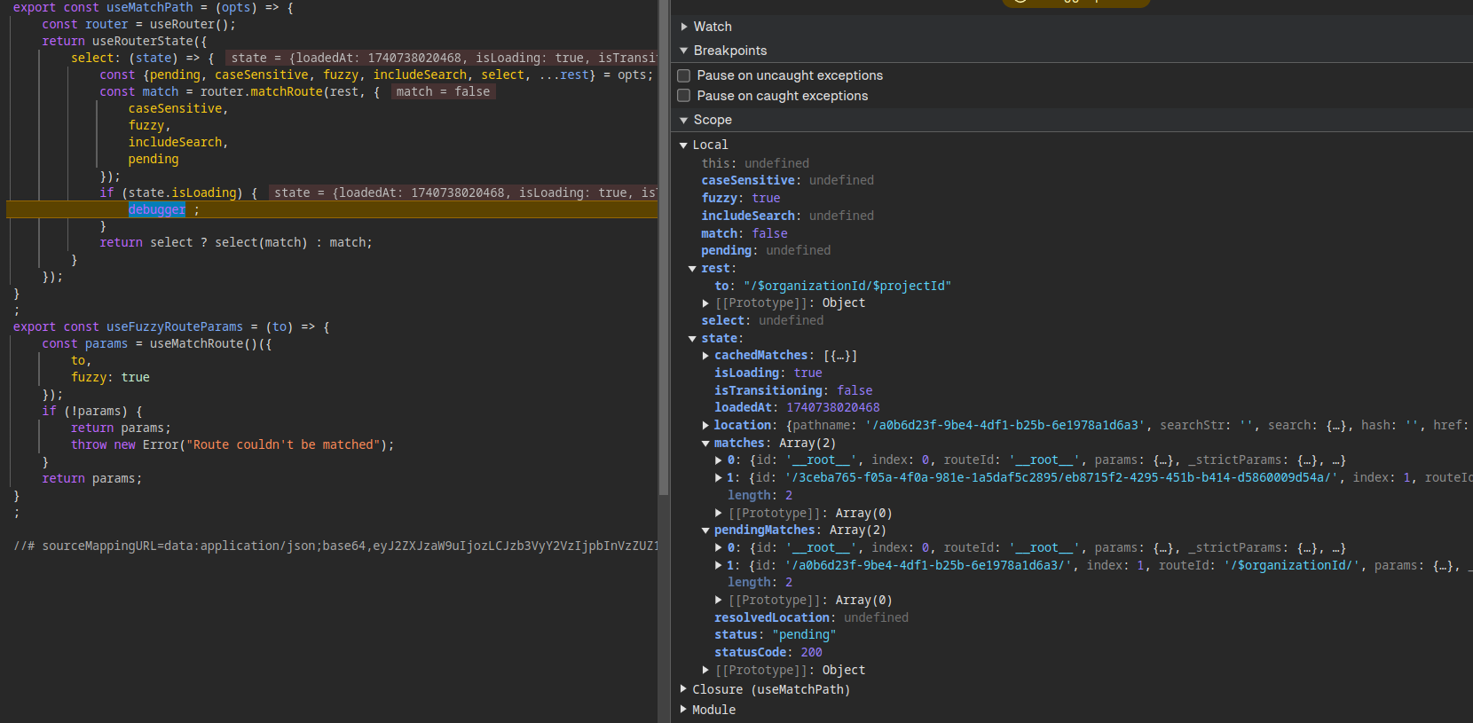Click the pending: undefined scope variable
This screenshot has height=723, width=1473.
(x=766, y=251)
